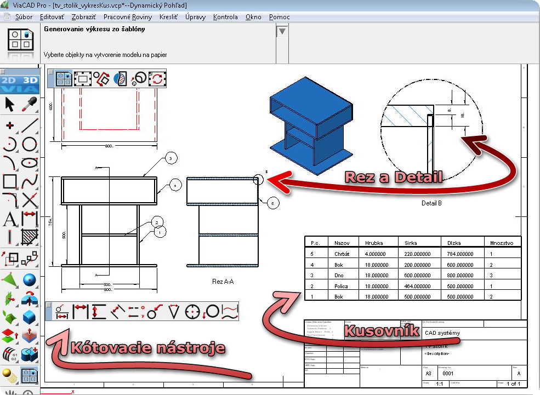Select the G1 G2 surface analysis tool
The height and width of the screenshot is (395, 540).
click(10, 354)
